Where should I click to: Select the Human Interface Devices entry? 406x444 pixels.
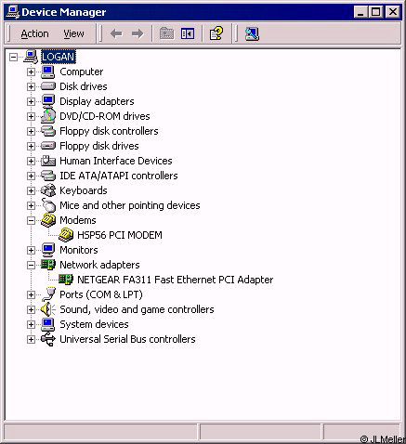116,161
